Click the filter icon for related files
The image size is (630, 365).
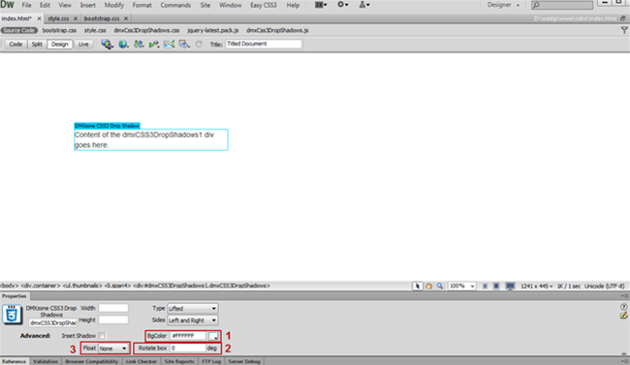pos(624,30)
